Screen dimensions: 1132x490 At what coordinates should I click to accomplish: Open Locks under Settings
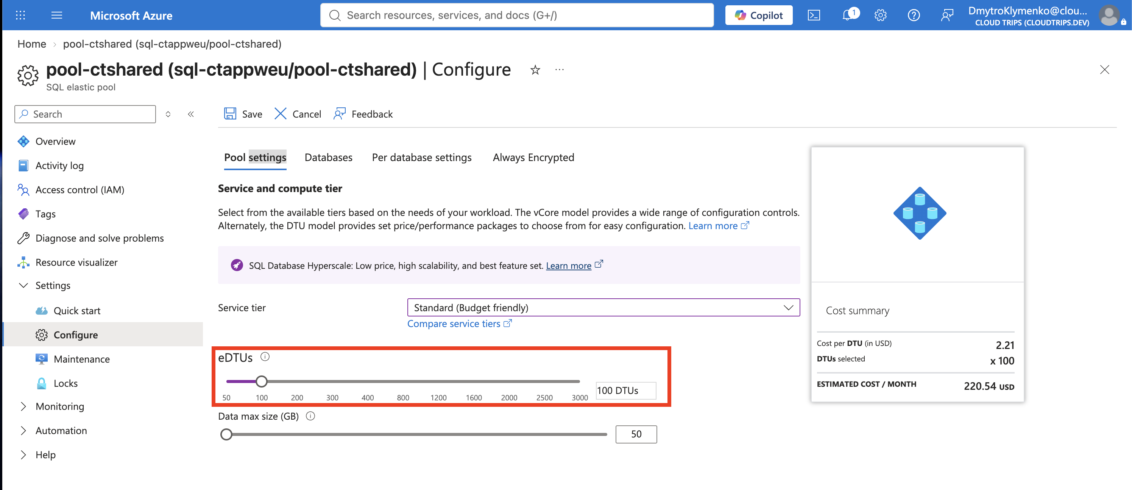pyautogui.click(x=65, y=383)
